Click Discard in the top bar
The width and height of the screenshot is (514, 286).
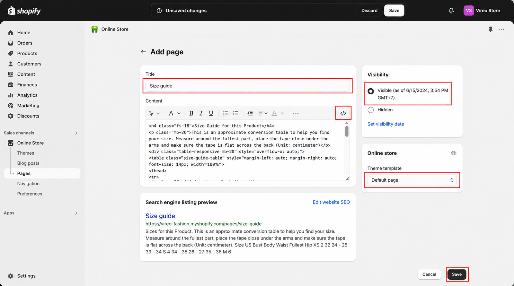[x=369, y=11]
